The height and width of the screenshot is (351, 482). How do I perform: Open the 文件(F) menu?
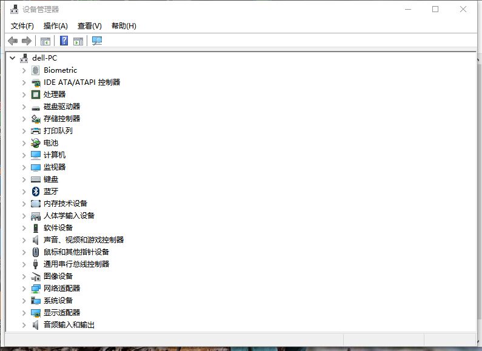pyautogui.click(x=22, y=26)
